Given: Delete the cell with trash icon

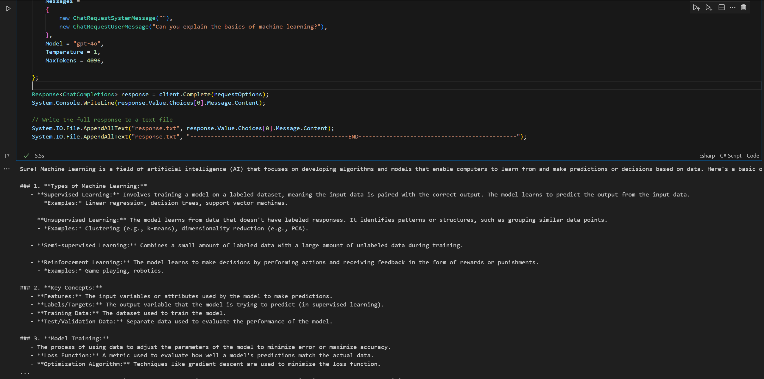Looking at the screenshot, I should (x=743, y=7).
